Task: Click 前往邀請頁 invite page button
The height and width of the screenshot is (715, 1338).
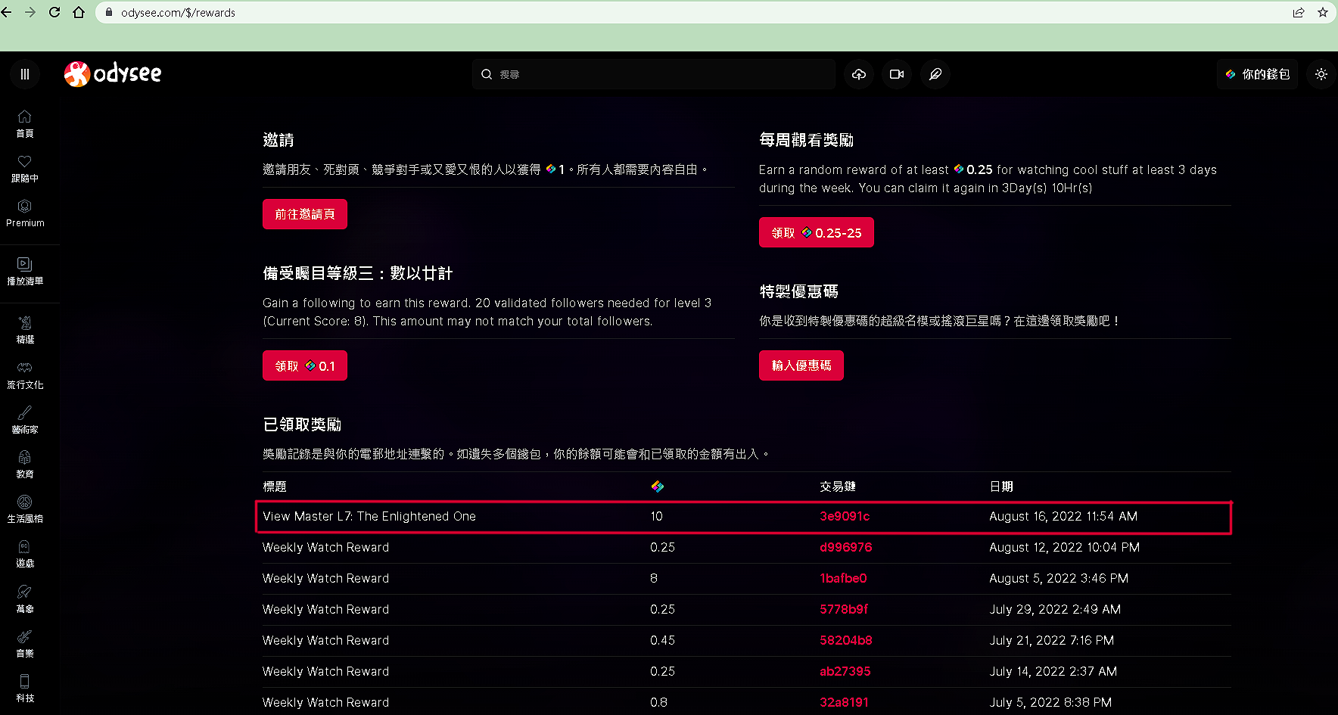Action: (x=305, y=214)
